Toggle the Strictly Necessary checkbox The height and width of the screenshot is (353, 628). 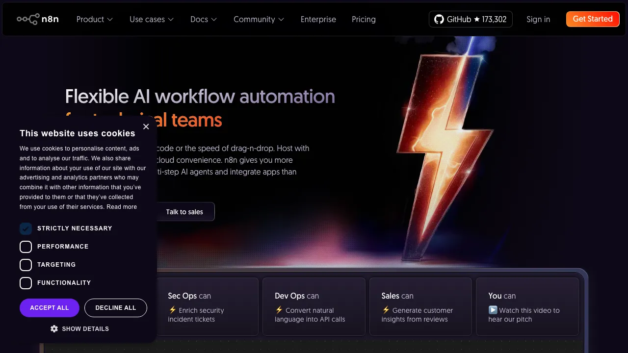(26, 228)
